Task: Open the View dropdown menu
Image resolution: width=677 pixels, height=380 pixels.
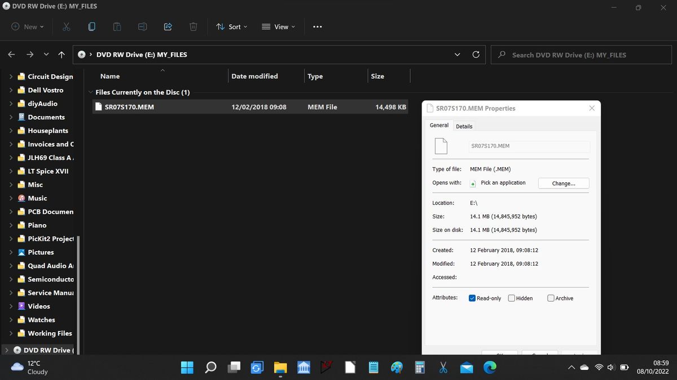Action: 278,26
